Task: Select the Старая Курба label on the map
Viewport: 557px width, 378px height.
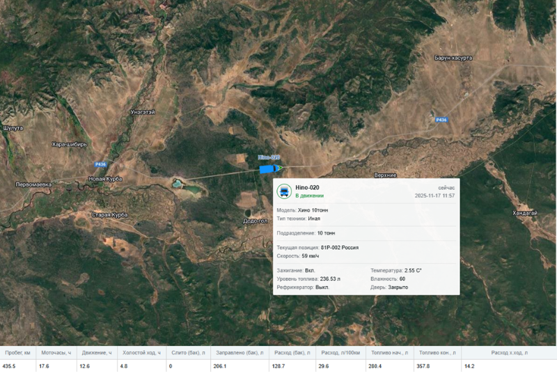Action: pyautogui.click(x=109, y=214)
